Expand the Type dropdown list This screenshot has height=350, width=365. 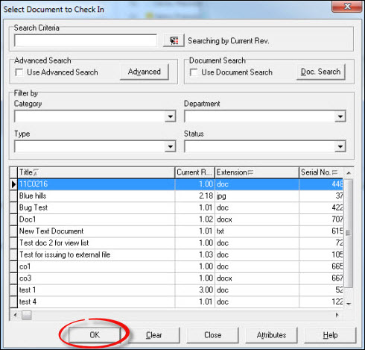[171, 146]
